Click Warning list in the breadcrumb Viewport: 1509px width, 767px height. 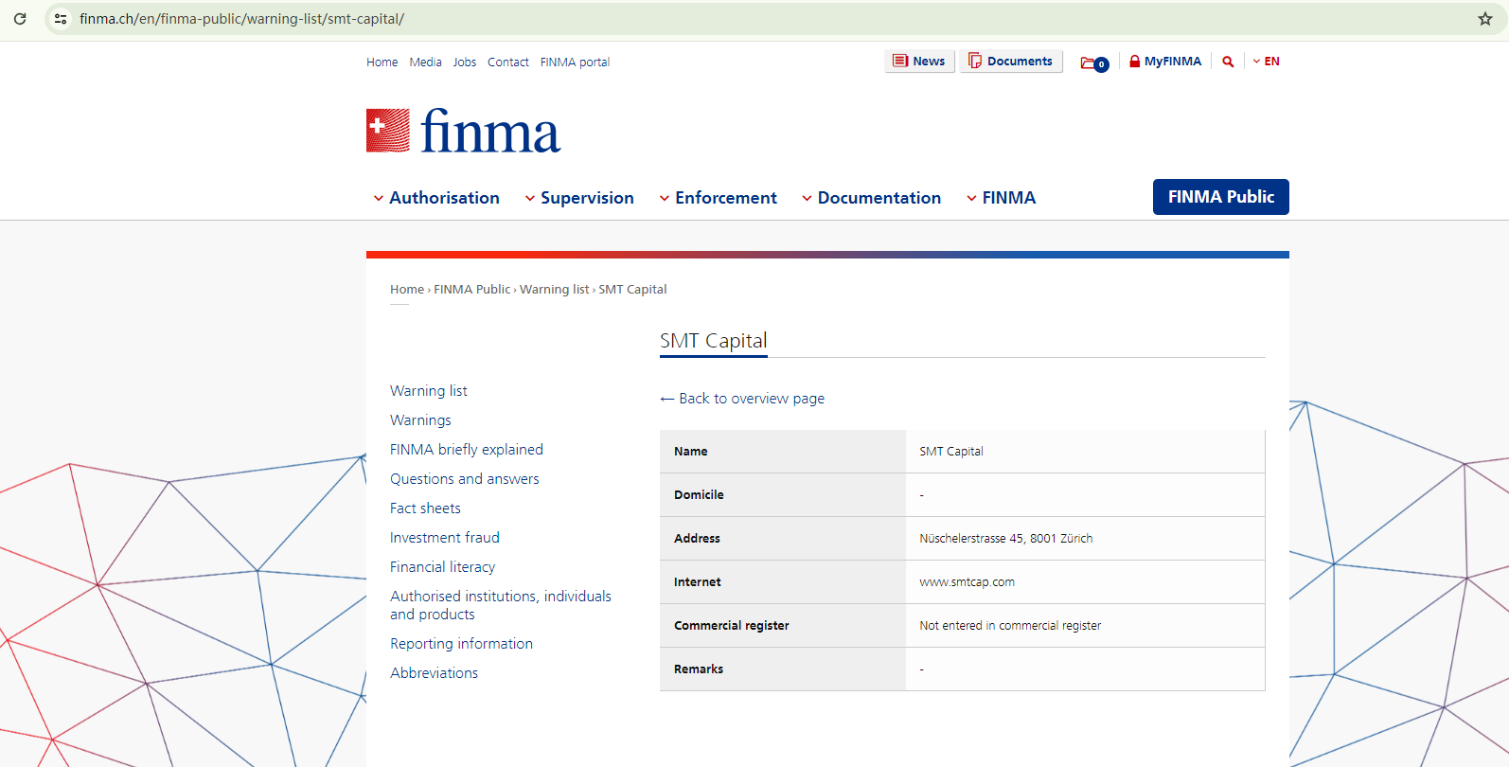555,290
